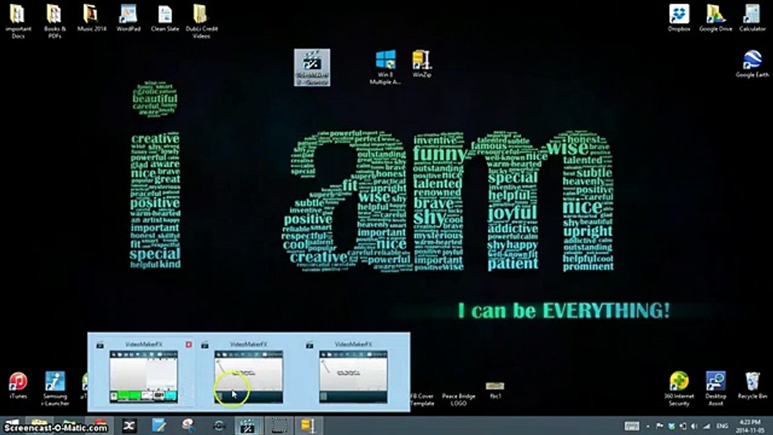The width and height of the screenshot is (773, 435).
Task: Open the fbc1 desktop file
Action: tap(495, 390)
